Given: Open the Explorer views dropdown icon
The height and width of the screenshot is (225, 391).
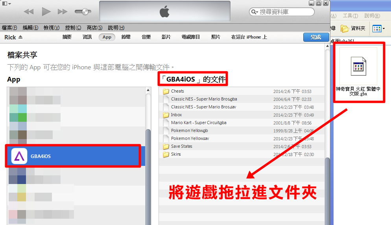Looking at the screenshot, I should [378, 28].
